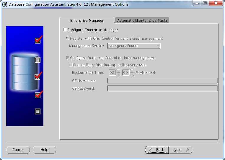Switch to the Enterprise Manager tab
Image resolution: width=225 pixels, height=160 pixels.
coord(87,21)
